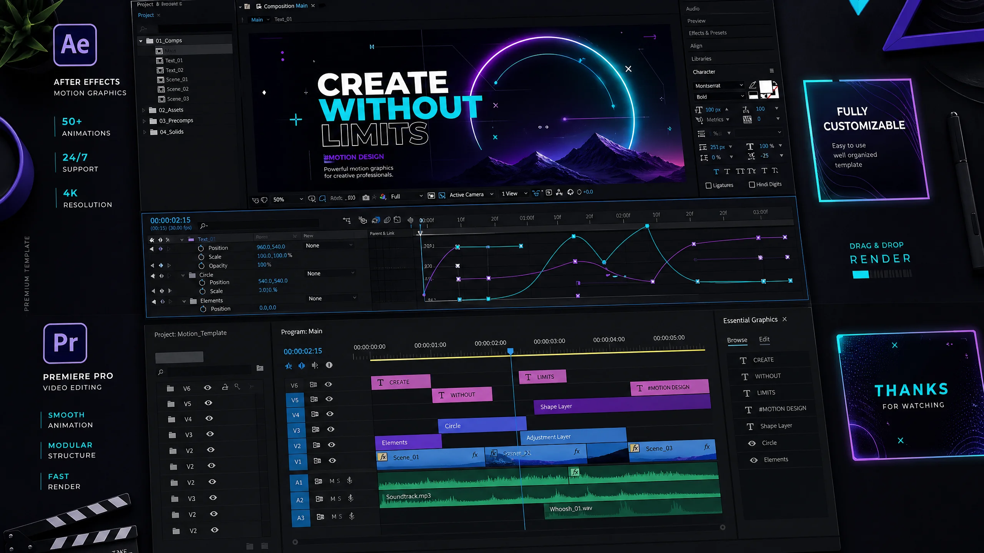Open the Active Camera dropdown
The image size is (984, 553).
click(x=471, y=195)
